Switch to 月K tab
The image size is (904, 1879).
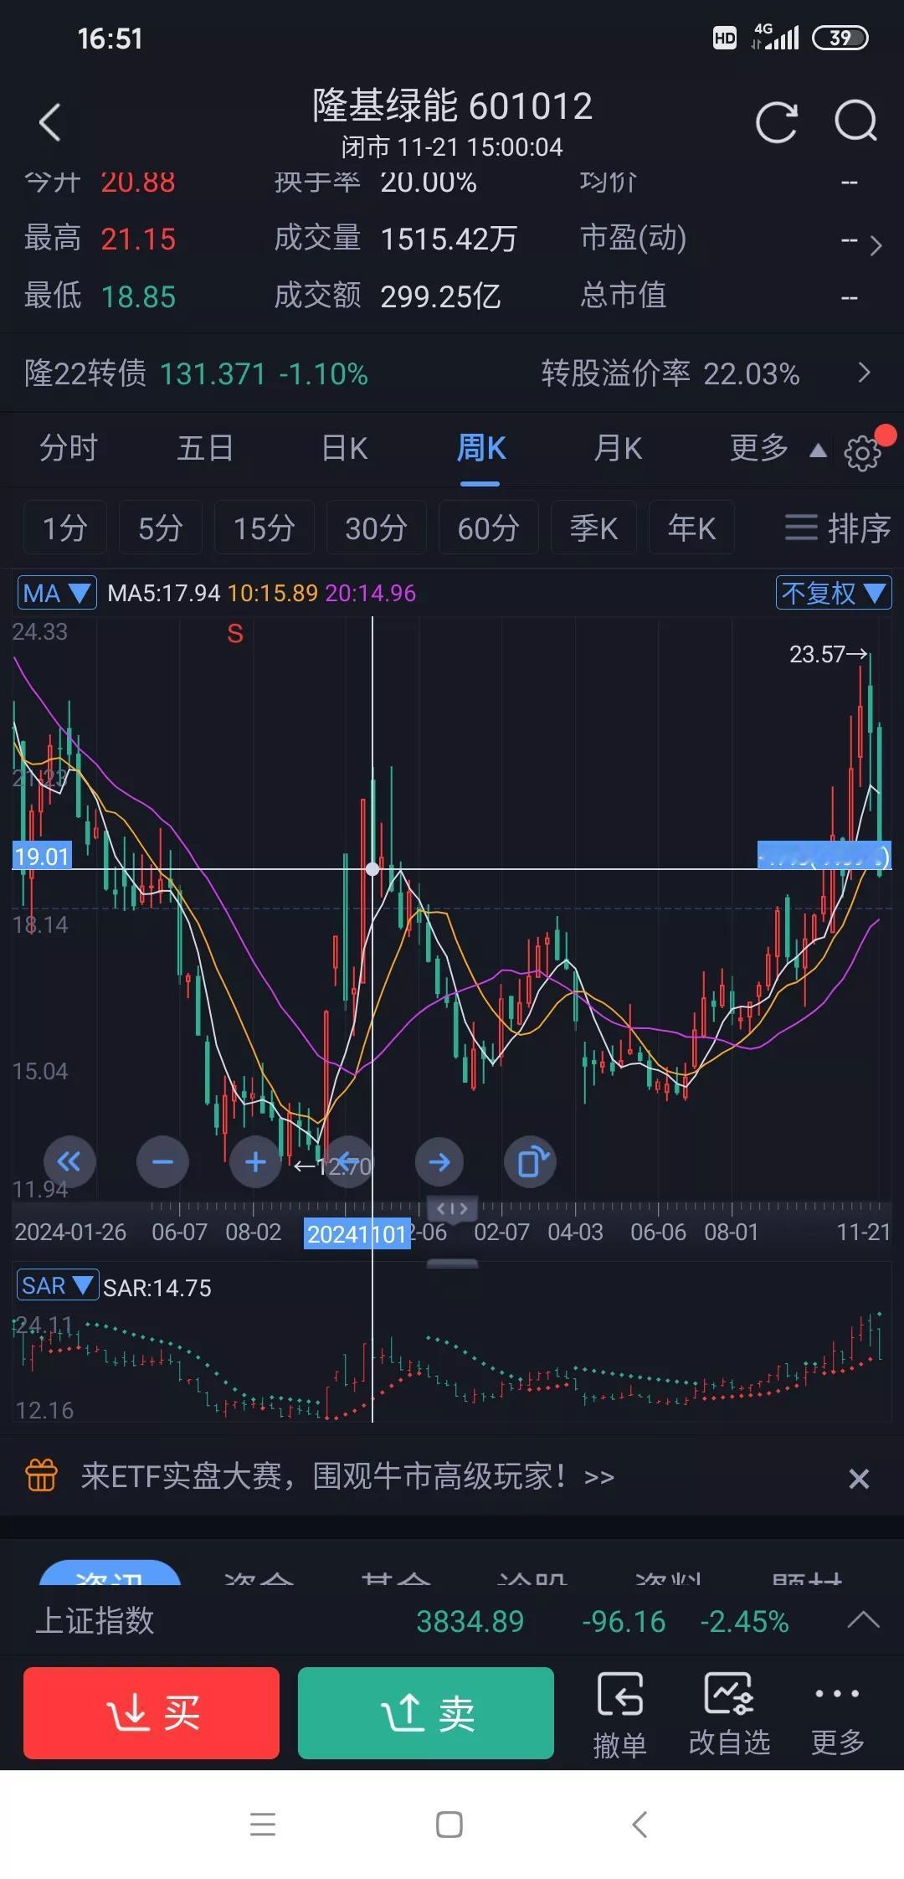click(x=618, y=448)
